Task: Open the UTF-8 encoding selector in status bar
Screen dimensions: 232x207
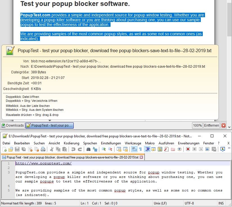Action: pos(189,203)
